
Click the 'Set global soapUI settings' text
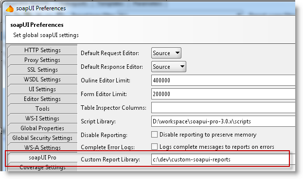(x=46, y=35)
